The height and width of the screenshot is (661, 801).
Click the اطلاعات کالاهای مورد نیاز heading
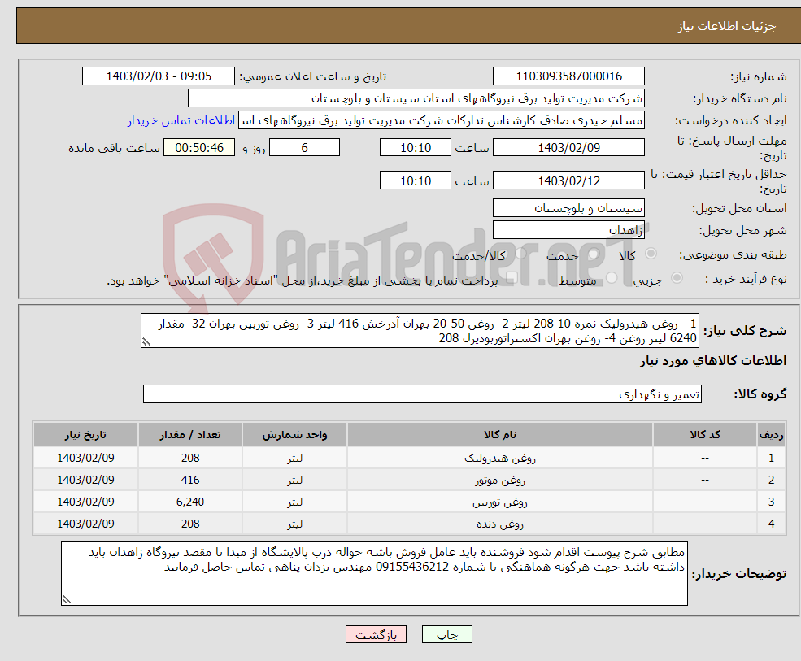pos(713,361)
